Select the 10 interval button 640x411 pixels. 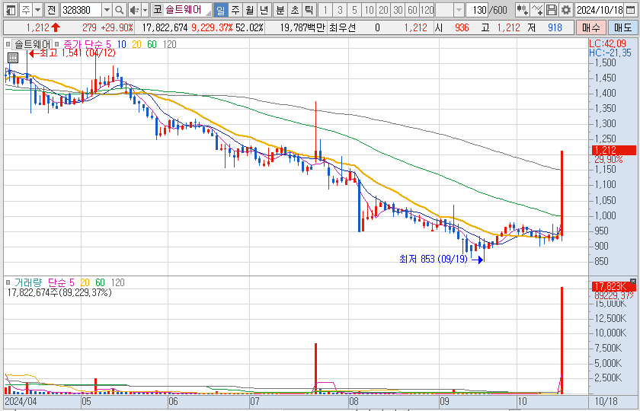coord(369,10)
